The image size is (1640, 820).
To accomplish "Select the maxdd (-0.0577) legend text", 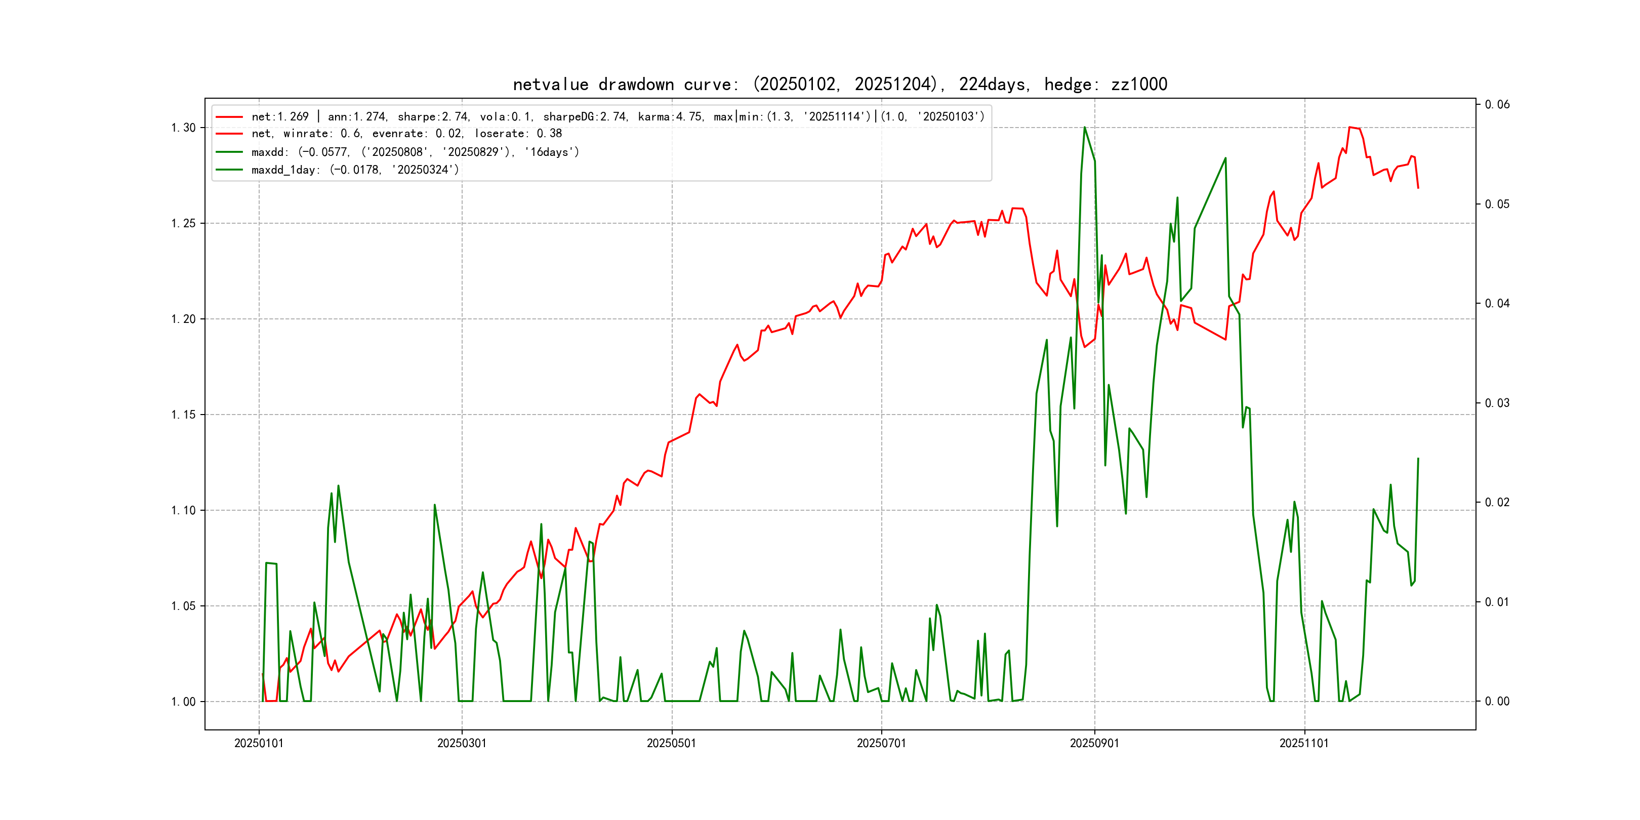I will coord(415,152).
